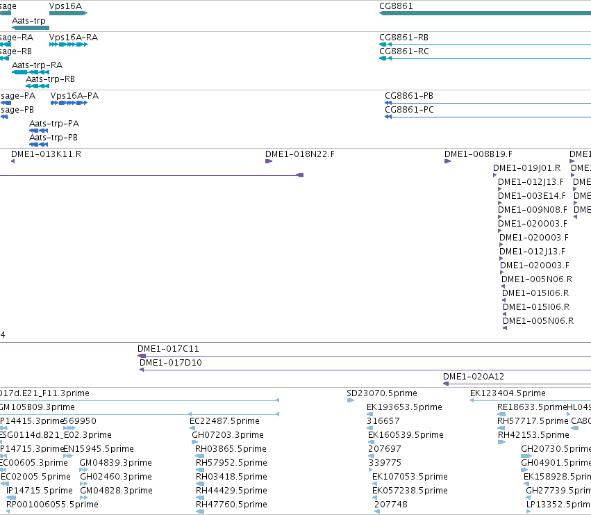591x515 pixels.
Task: Select the sage-PB protein feature
Action: [17, 110]
